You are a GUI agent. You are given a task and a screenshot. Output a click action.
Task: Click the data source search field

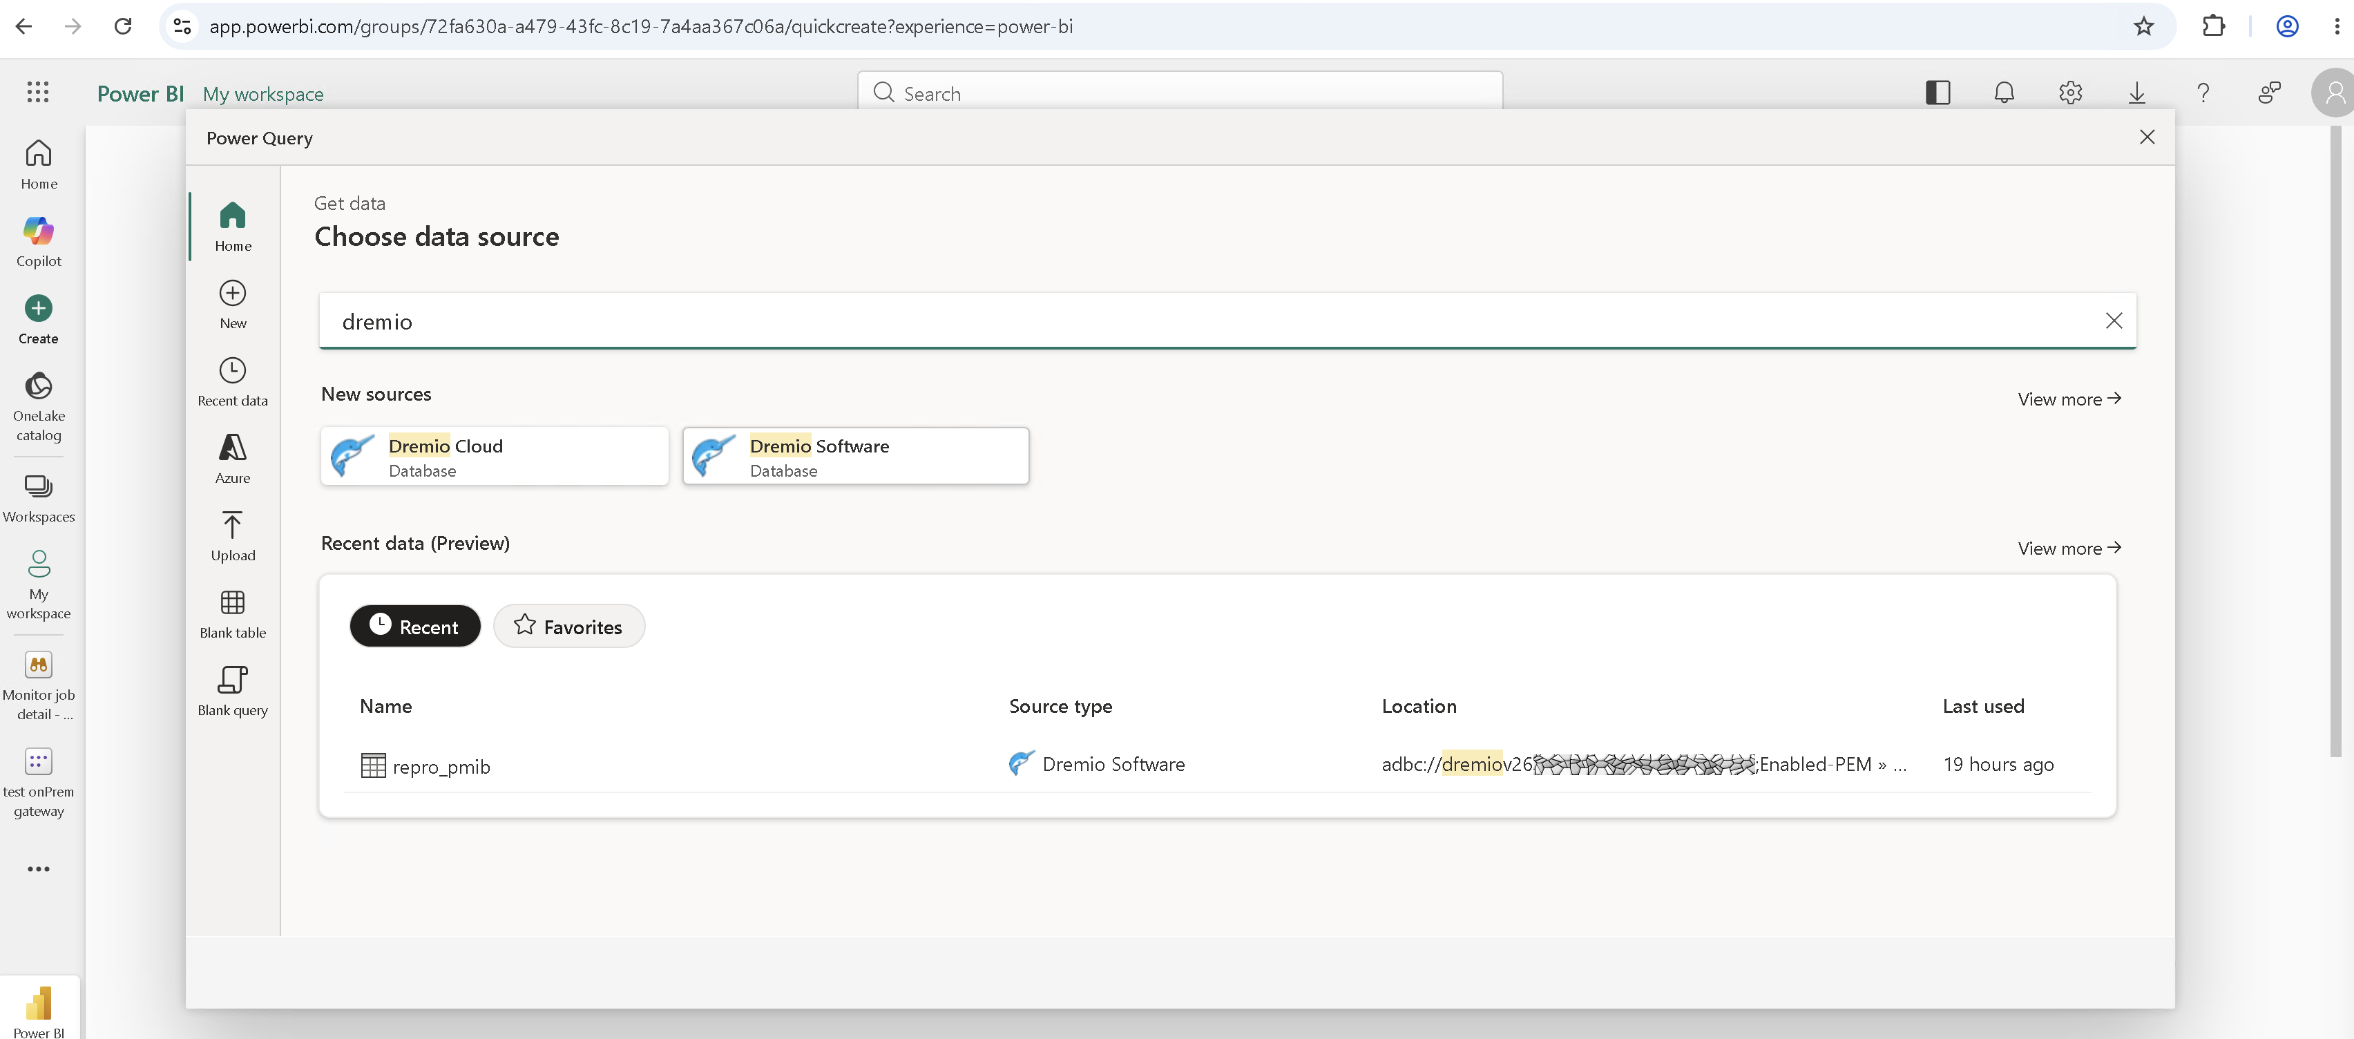(x=1226, y=321)
